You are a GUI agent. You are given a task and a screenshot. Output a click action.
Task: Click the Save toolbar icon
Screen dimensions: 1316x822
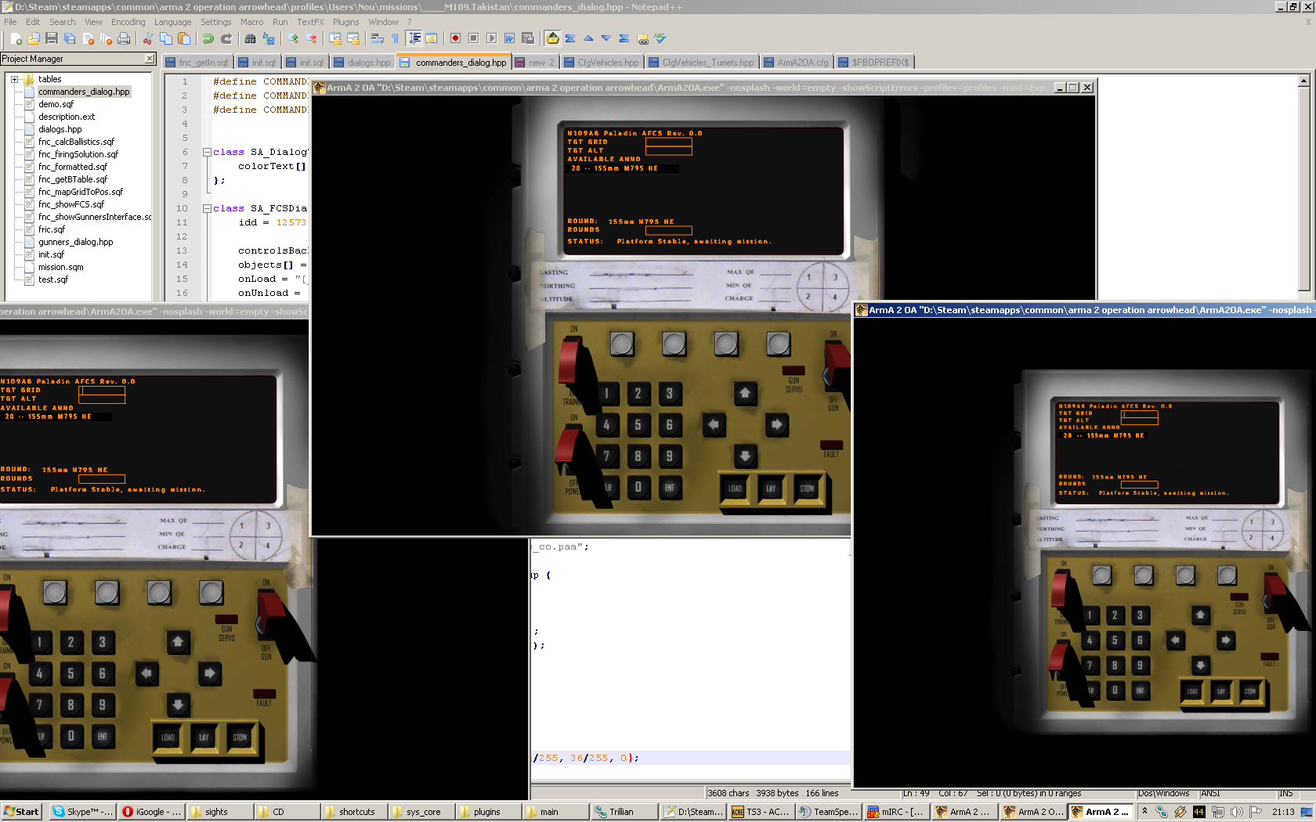pos(52,38)
